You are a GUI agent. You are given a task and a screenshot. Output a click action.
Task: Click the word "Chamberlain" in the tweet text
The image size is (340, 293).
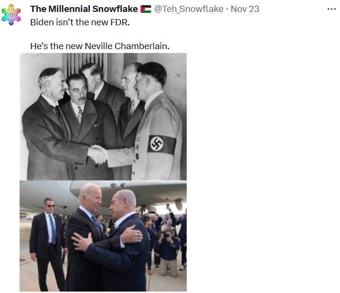(142, 46)
